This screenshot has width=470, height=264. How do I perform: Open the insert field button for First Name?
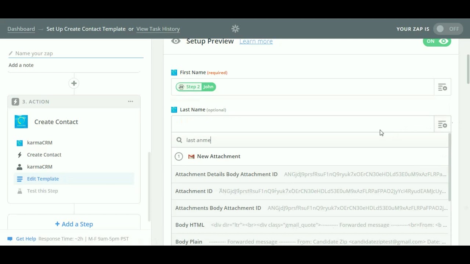pyautogui.click(x=442, y=87)
